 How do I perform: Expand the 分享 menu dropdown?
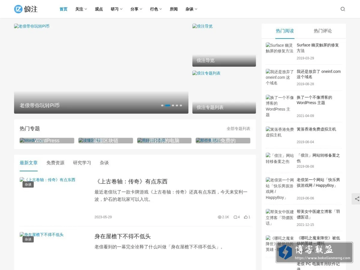[136, 9]
